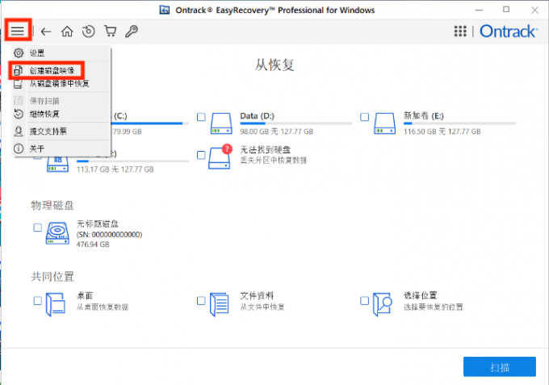
Task: Open the shopping cart purchase icon
Action: (111, 31)
